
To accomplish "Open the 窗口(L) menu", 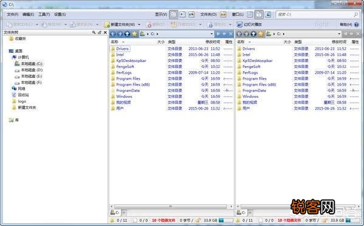I will coord(238,15).
